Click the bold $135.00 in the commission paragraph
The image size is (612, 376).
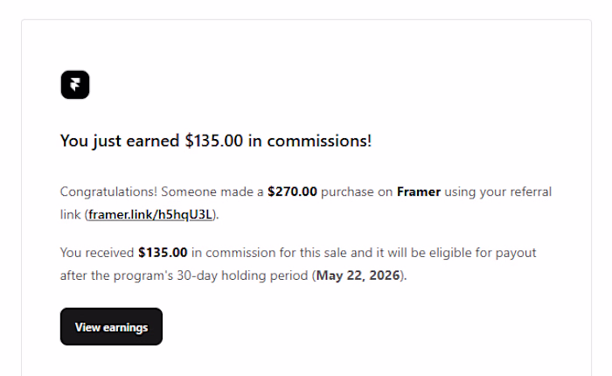coord(163,253)
